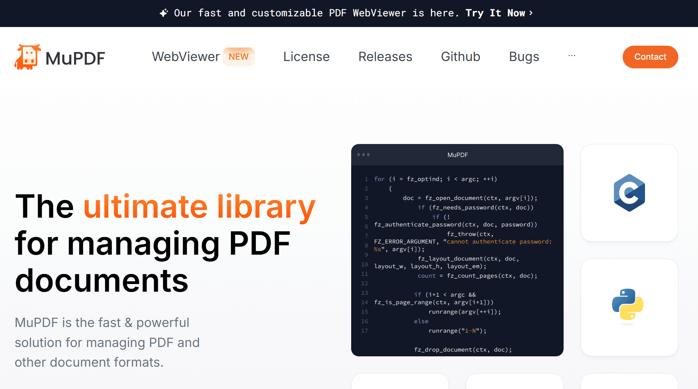Open the Github link in the navigation
The width and height of the screenshot is (698, 389).
461,57
